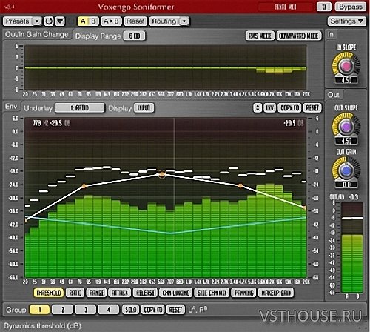
Task: Open the Routing dropdown arrow
Action: tap(184, 21)
